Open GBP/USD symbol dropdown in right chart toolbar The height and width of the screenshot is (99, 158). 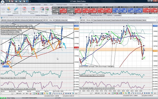coord(98,93)
